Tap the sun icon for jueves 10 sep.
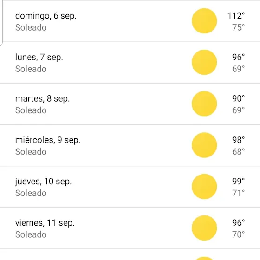This screenshot has height=260, width=260. [x=204, y=187]
